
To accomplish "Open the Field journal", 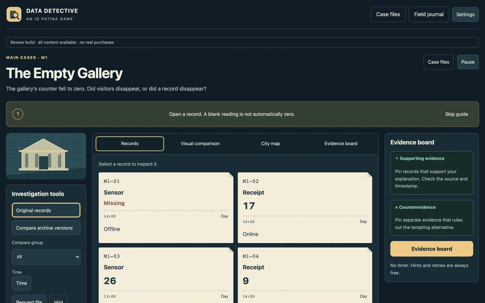I will point(429,14).
